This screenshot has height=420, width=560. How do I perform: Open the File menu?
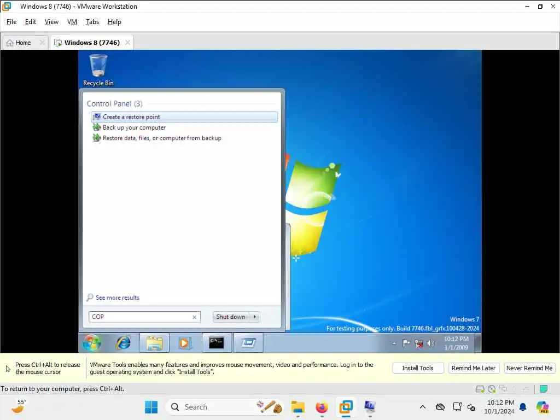click(11, 22)
